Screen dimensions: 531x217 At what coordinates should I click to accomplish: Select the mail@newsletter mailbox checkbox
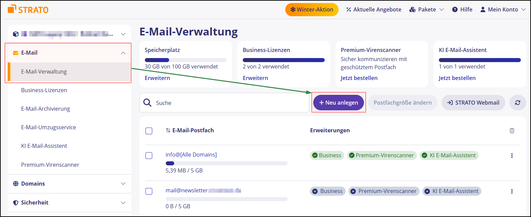coord(149,191)
